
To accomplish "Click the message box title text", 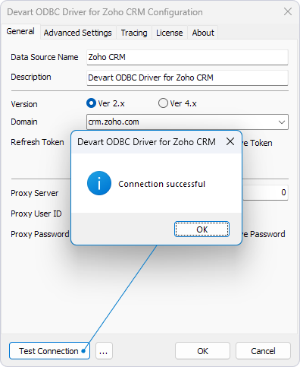I will coord(146,142).
